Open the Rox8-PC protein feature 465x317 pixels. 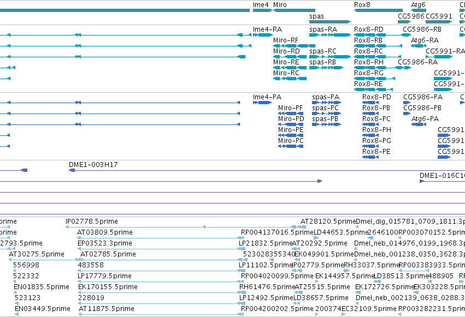[x=370, y=124]
